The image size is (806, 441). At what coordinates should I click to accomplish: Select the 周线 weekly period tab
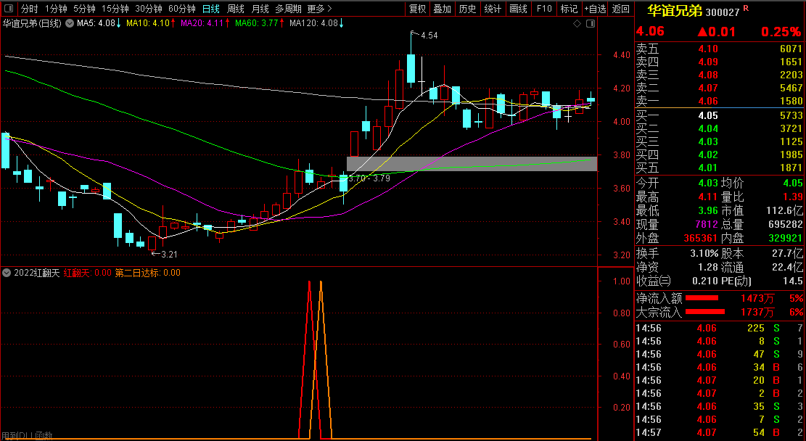236,9
